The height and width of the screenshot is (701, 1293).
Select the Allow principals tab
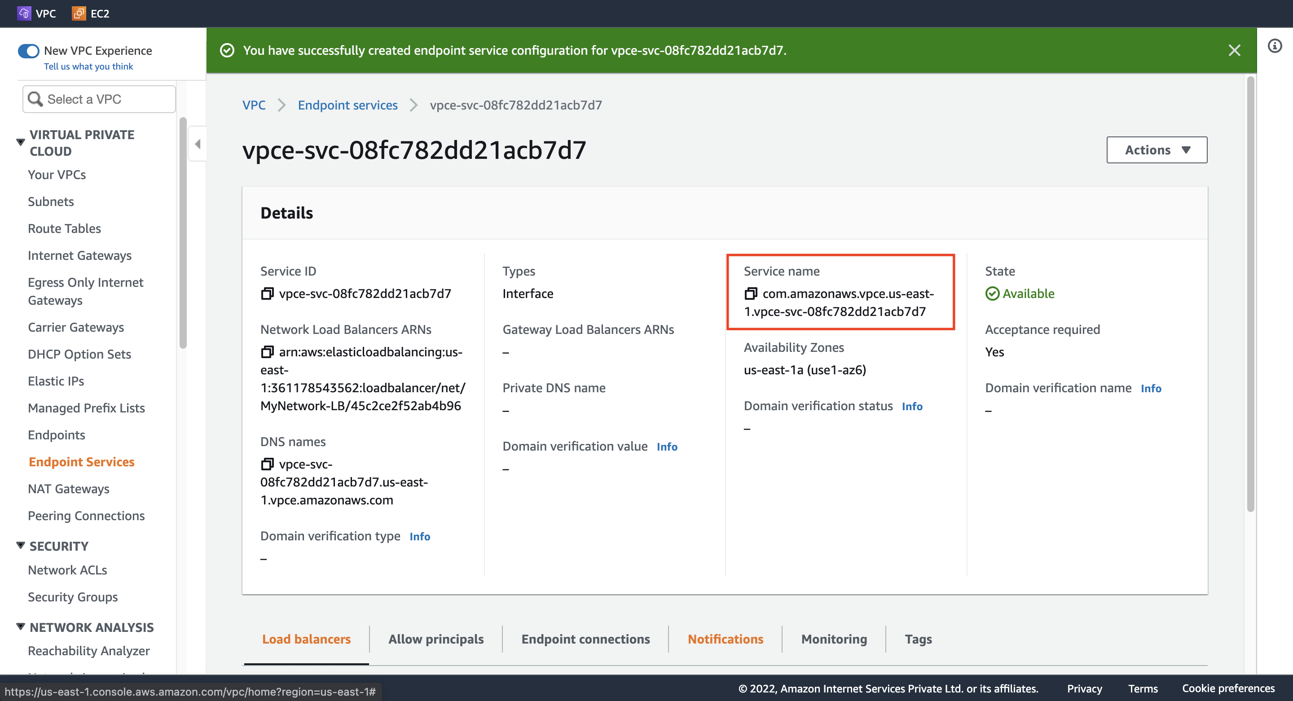[436, 639]
